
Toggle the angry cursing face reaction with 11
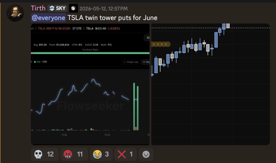(x=74, y=154)
